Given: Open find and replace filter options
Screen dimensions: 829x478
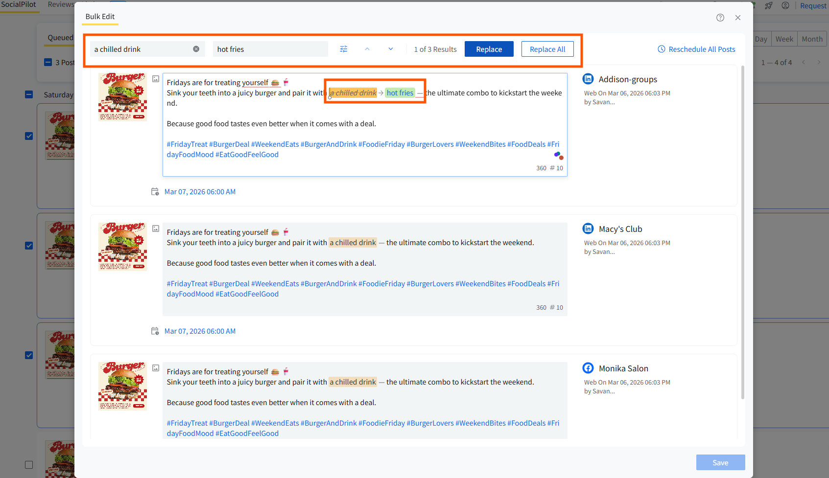Looking at the screenshot, I should (x=344, y=49).
